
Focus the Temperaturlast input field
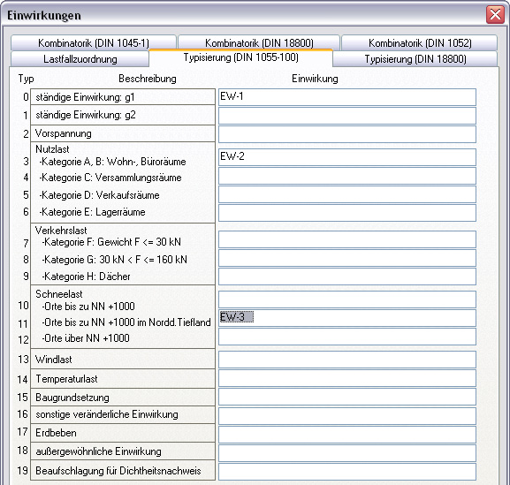pos(347,378)
